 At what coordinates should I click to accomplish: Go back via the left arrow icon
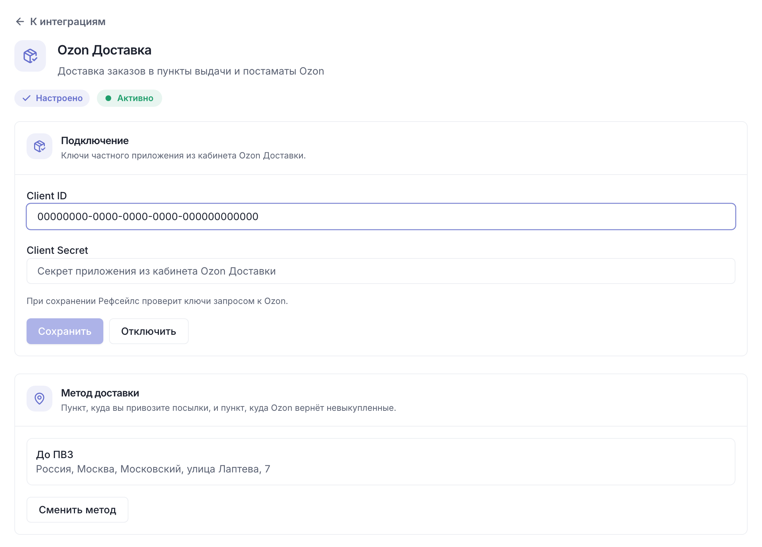20,22
